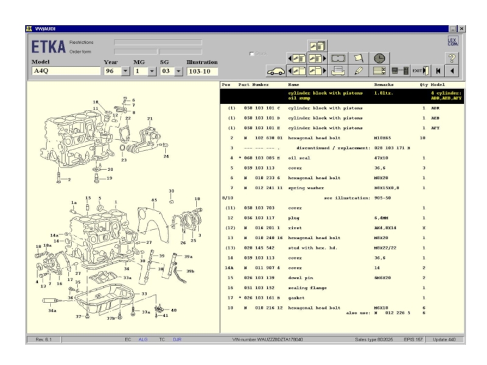The width and height of the screenshot is (487, 365).
Task: Select the gasket row
Action: pyautogui.click(x=342, y=298)
